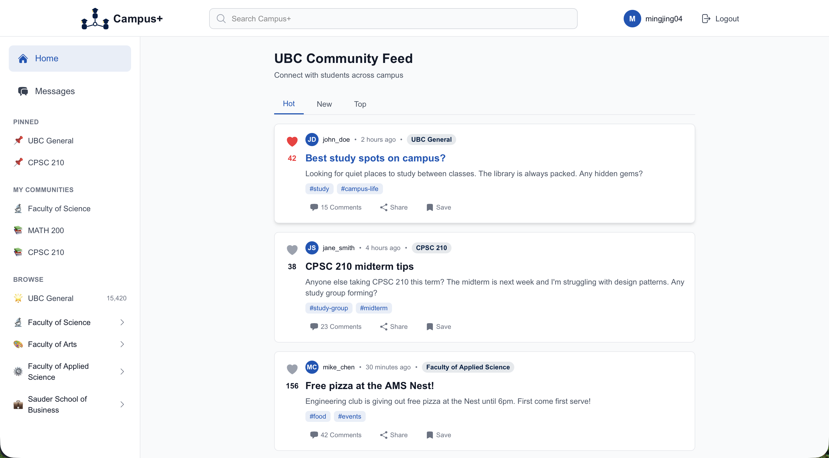The height and width of the screenshot is (458, 829).
Task: Expand Faculty of Science in Browse
Action: [x=122, y=323]
